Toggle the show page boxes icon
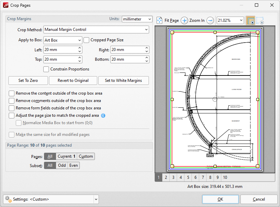 click(x=250, y=20)
